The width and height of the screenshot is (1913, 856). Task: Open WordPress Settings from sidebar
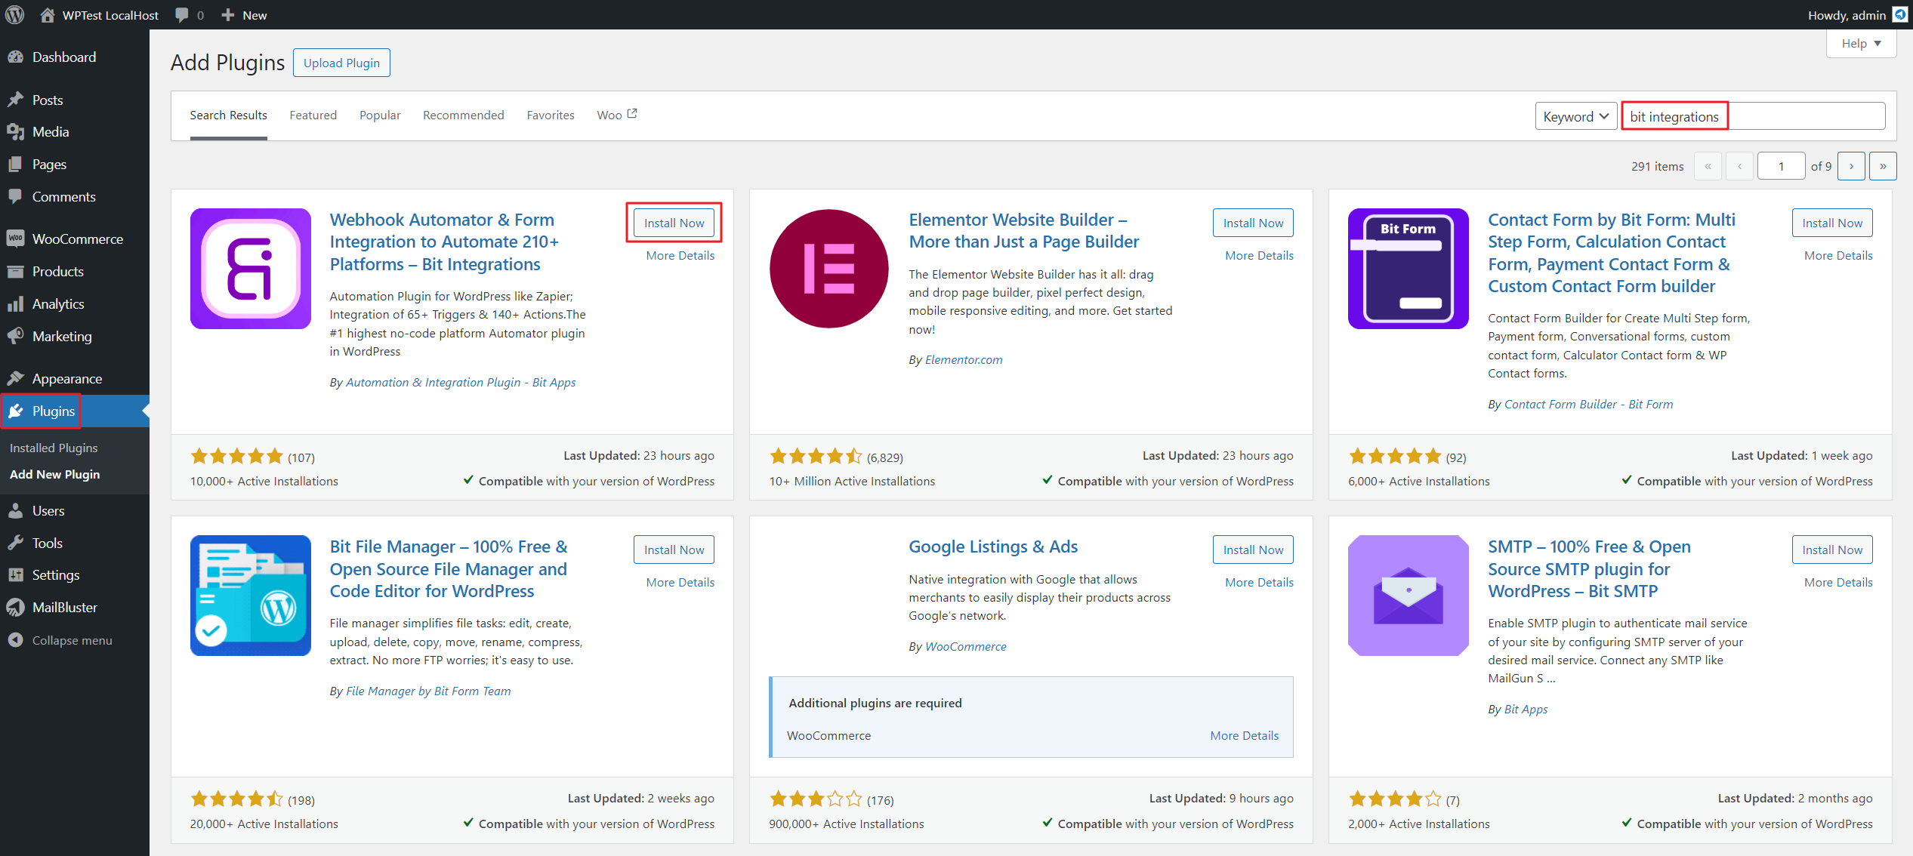click(x=56, y=574)
